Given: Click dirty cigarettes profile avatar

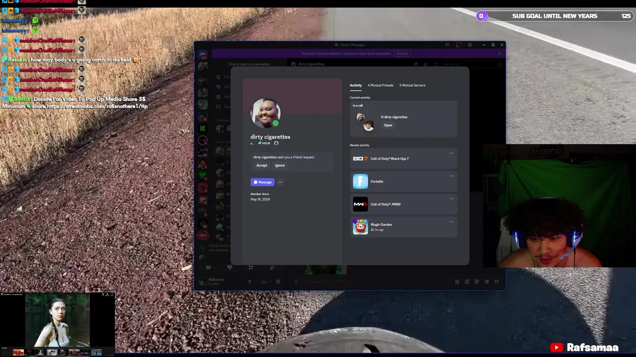Looking at the screenshot, I should pyautogui.click(x=265, y=113).
